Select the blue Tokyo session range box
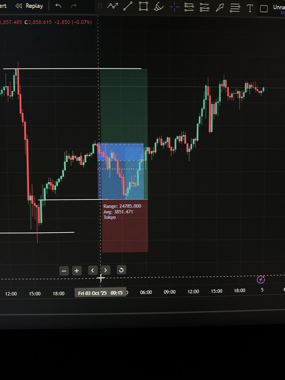Screen dimensions: 285x380 click(x=121, y=171)
